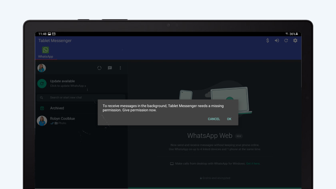
Task: Tap the search magnifier icon
Action: pos(42,97)
